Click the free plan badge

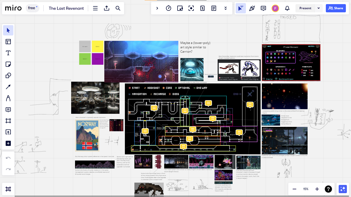(x=32, y=8)
